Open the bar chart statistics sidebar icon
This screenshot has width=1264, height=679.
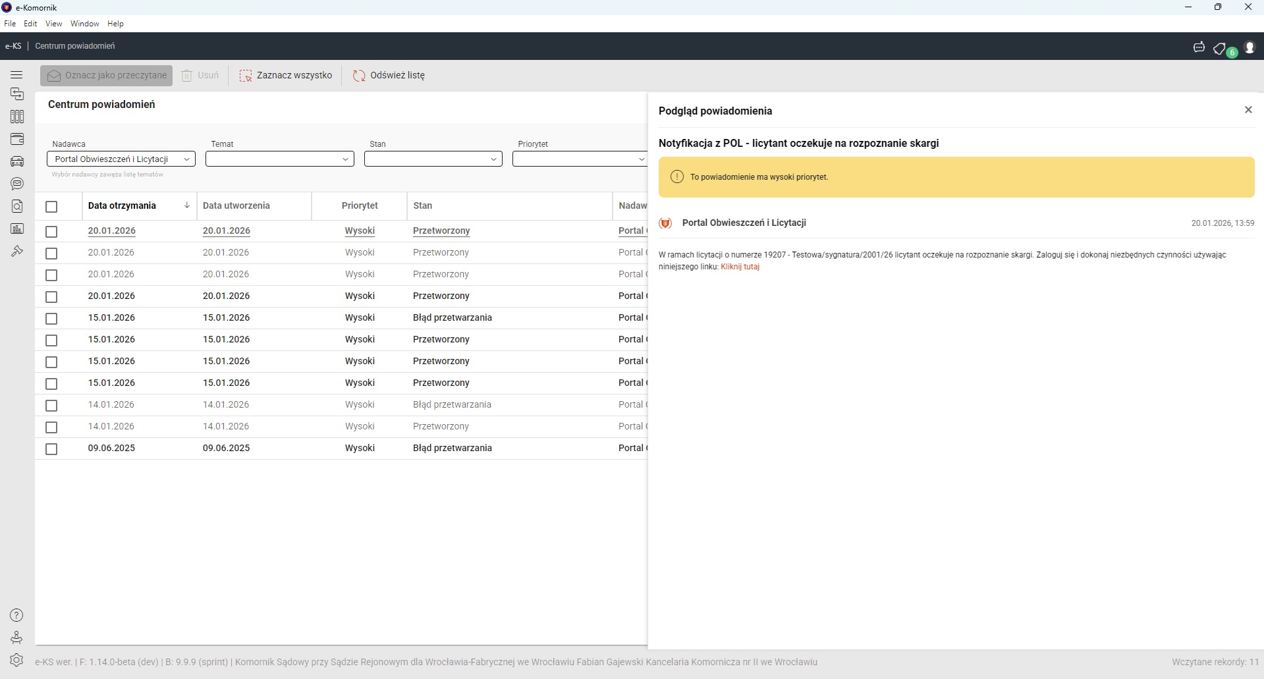17,229
